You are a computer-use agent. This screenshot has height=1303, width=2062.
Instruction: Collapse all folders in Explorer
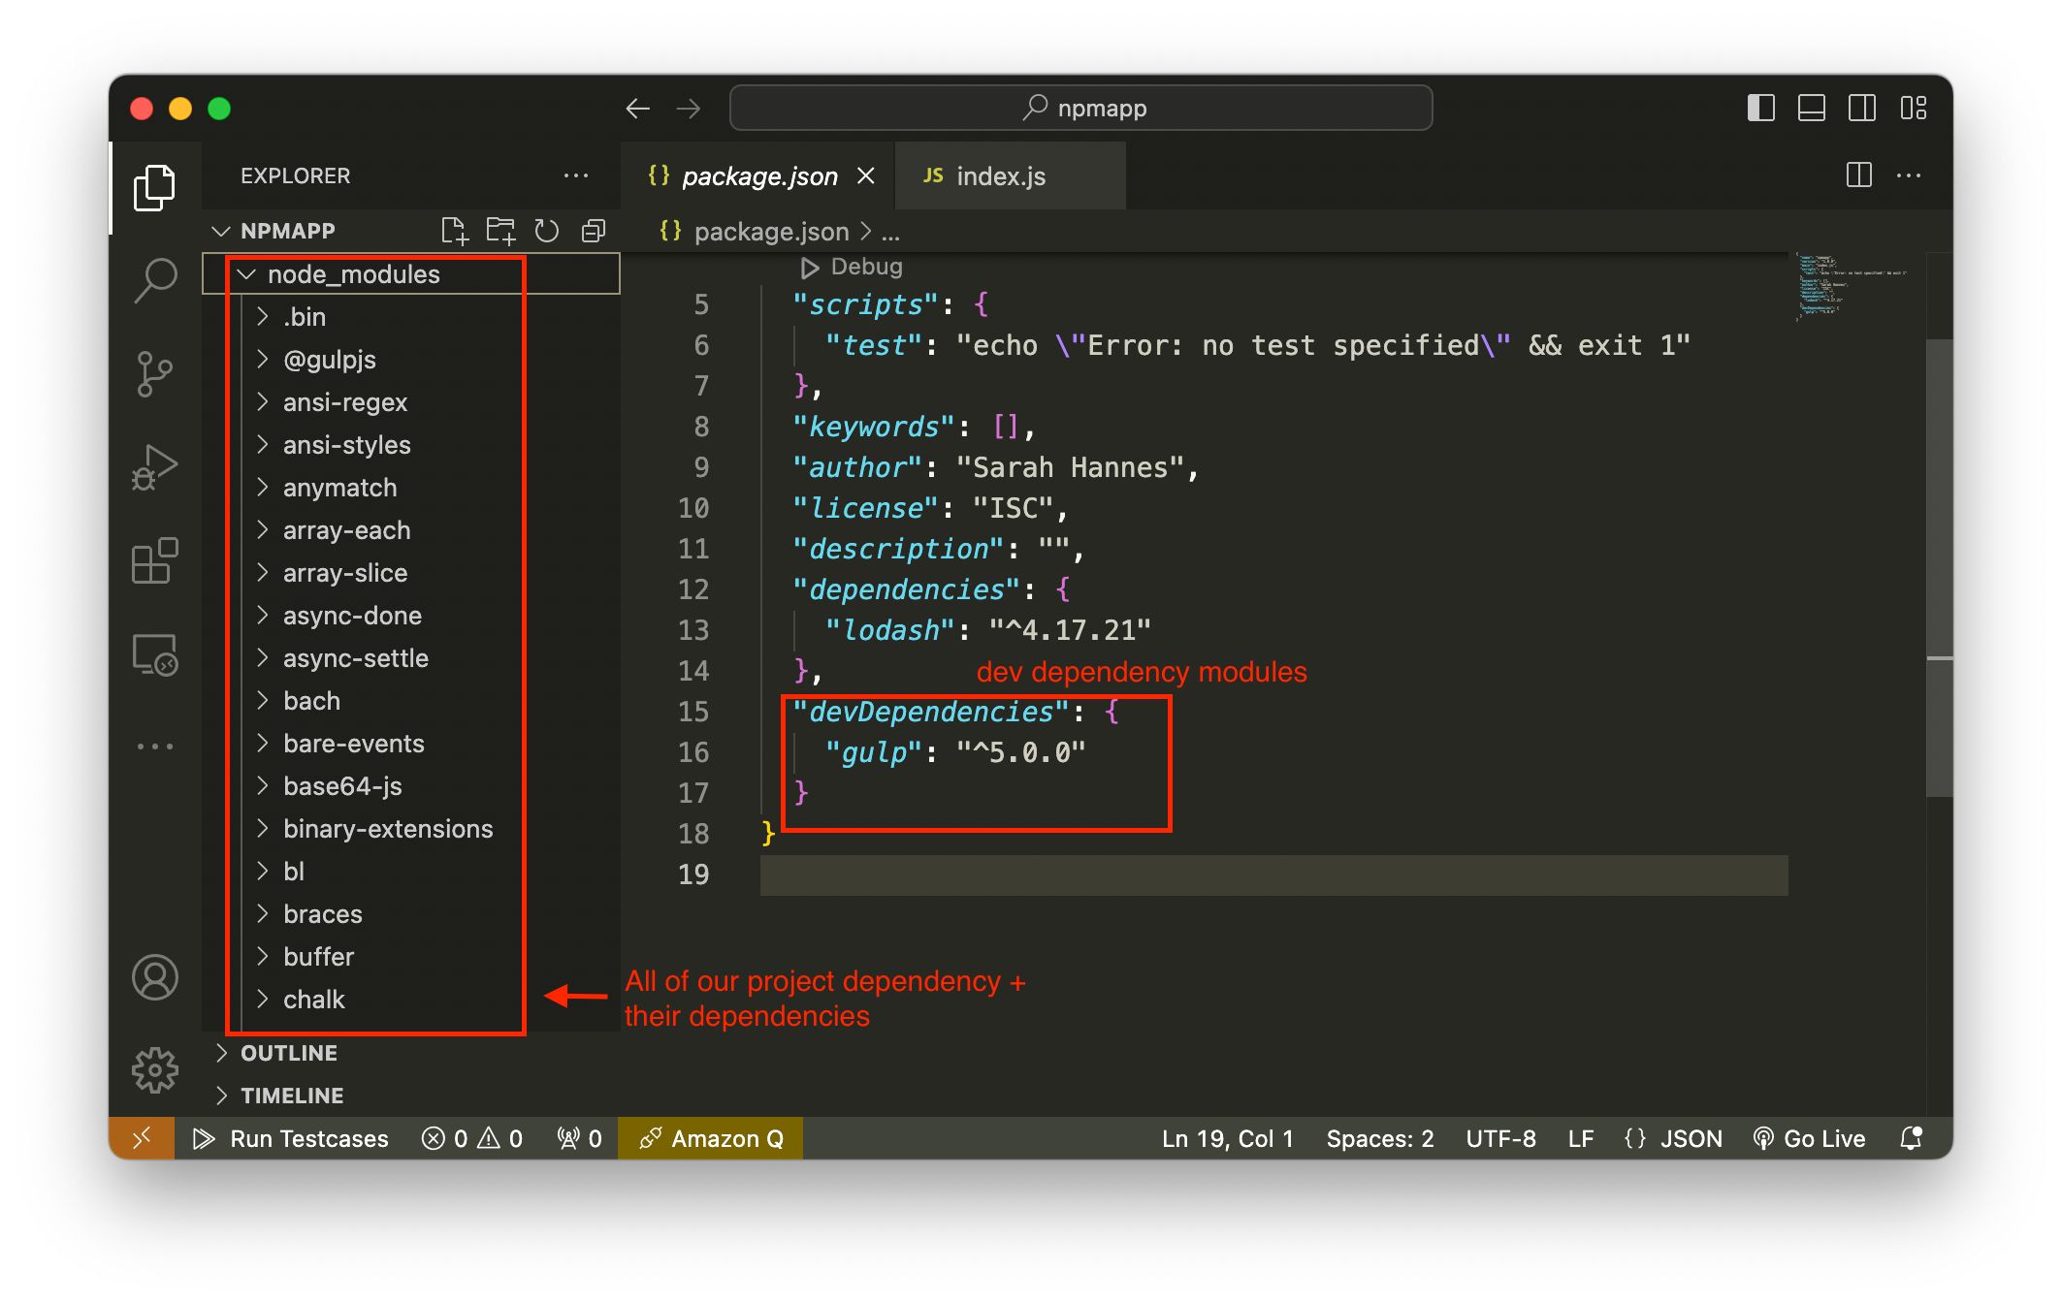[x=594, y=231]
